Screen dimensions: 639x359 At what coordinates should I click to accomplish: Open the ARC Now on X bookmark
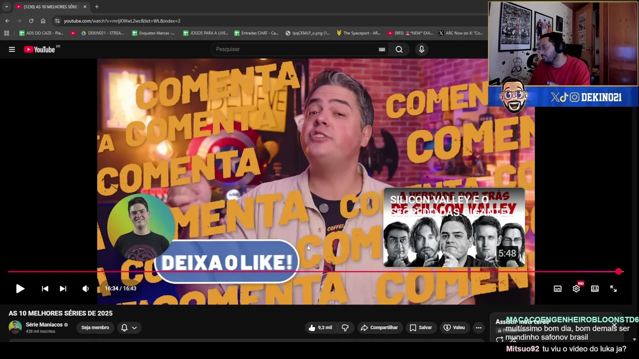[x=461, y=33]
